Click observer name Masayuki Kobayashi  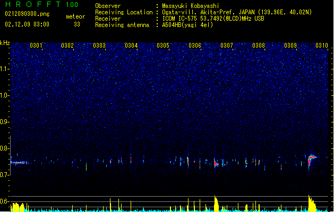pos(191,6)
